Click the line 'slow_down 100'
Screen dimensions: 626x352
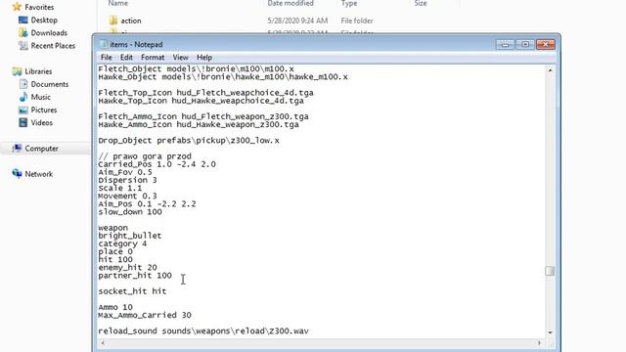pos(130,212)
